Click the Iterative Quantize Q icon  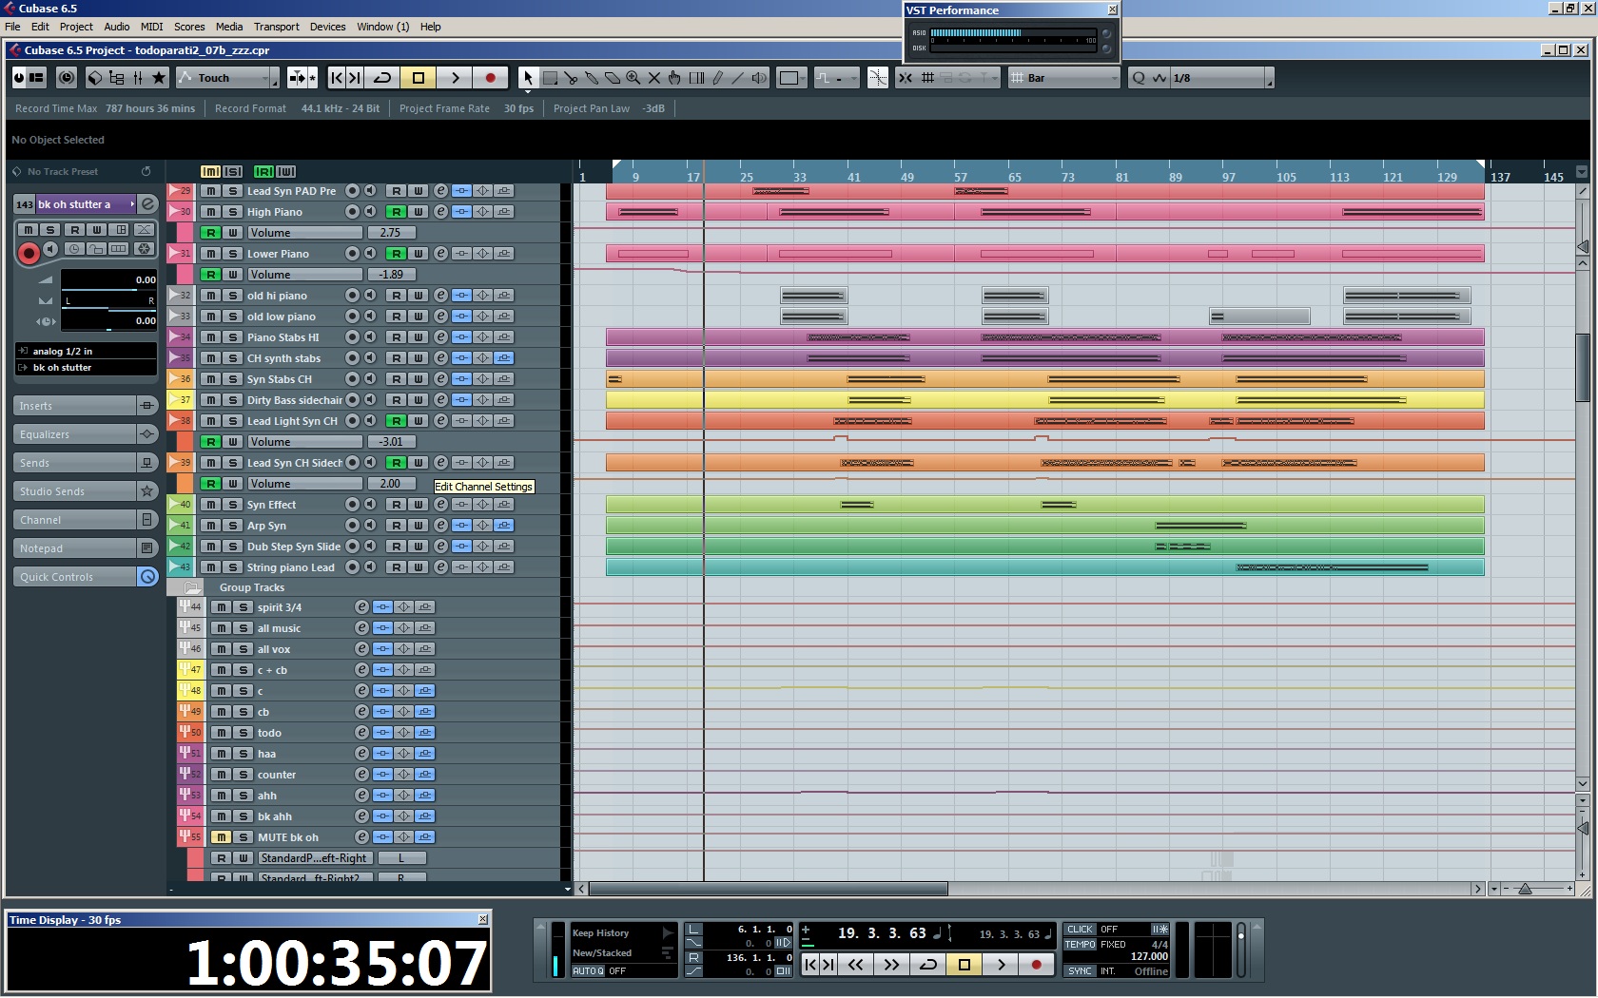(1139, 78)
